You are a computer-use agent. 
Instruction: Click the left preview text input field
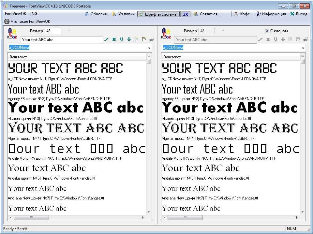coord(62,40)
